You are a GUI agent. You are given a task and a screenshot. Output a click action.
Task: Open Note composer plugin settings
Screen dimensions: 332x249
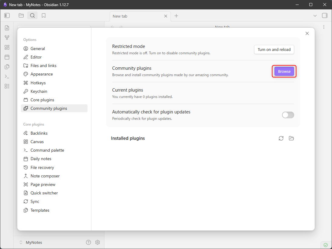click(x=54, y=176)
